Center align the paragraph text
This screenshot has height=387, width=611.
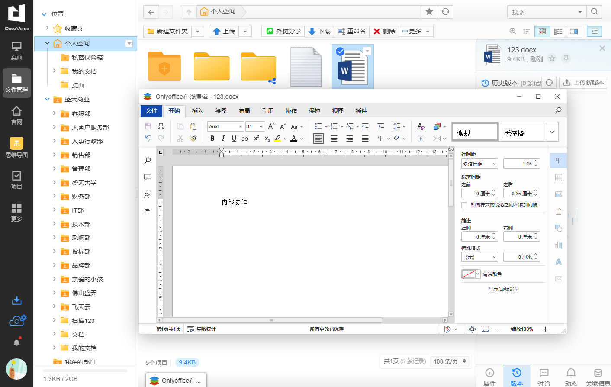tap(334, 139)
